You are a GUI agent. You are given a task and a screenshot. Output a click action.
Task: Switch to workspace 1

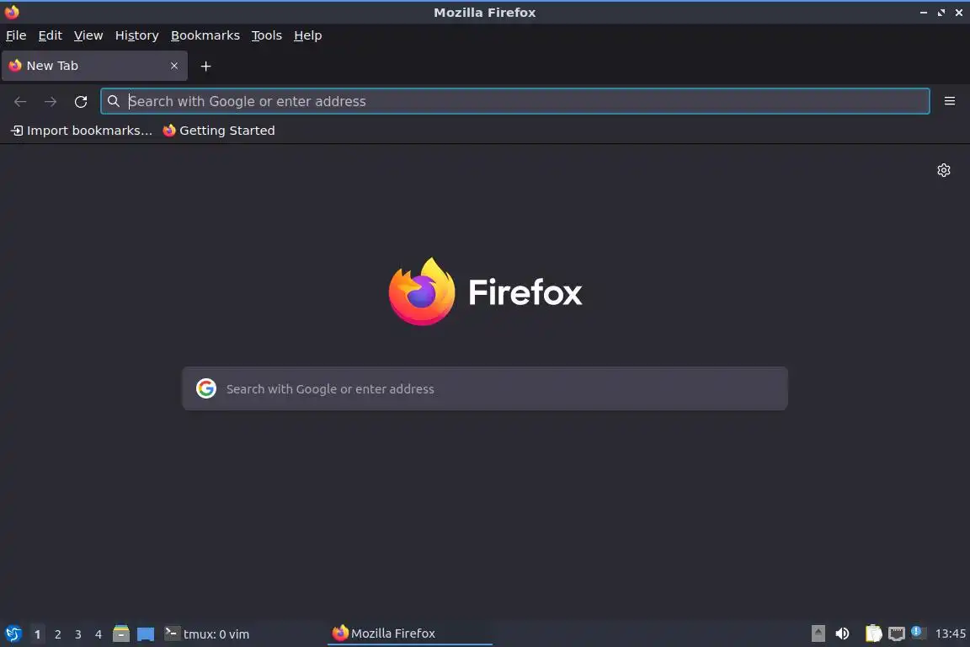pos(38,634)
